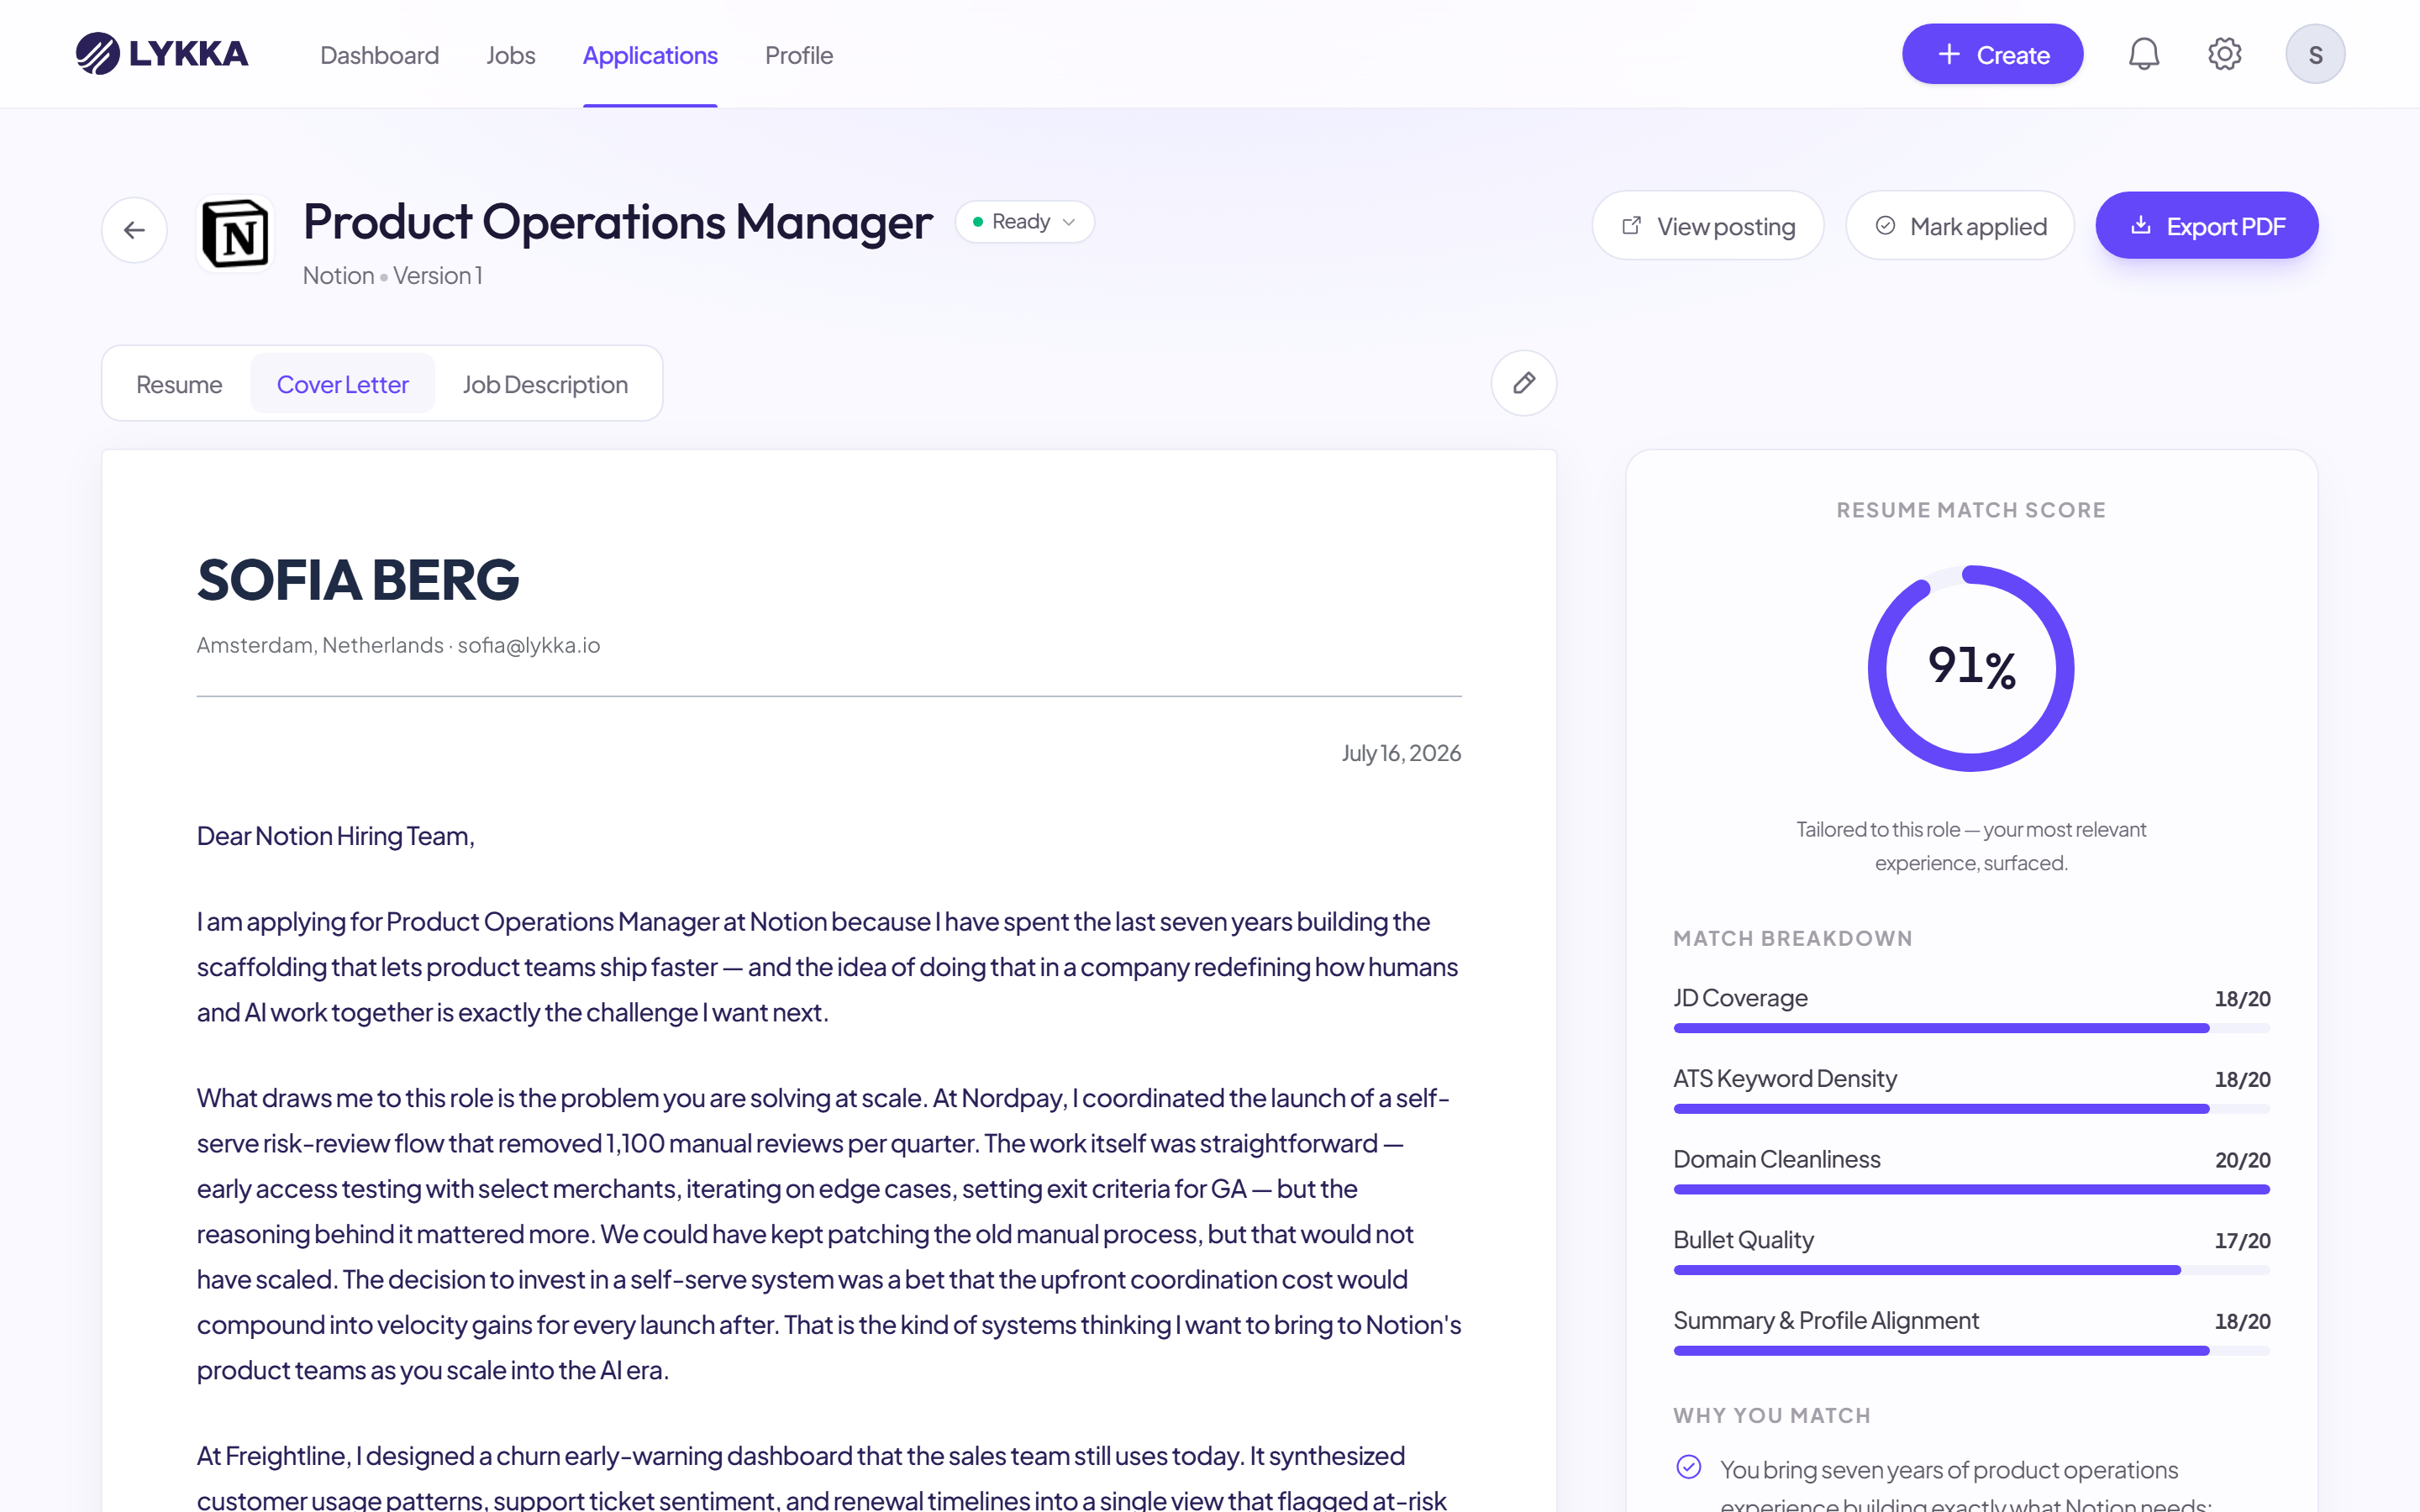
Task: Click the JD Coverage progress bar
Action: (1971, 1028)
